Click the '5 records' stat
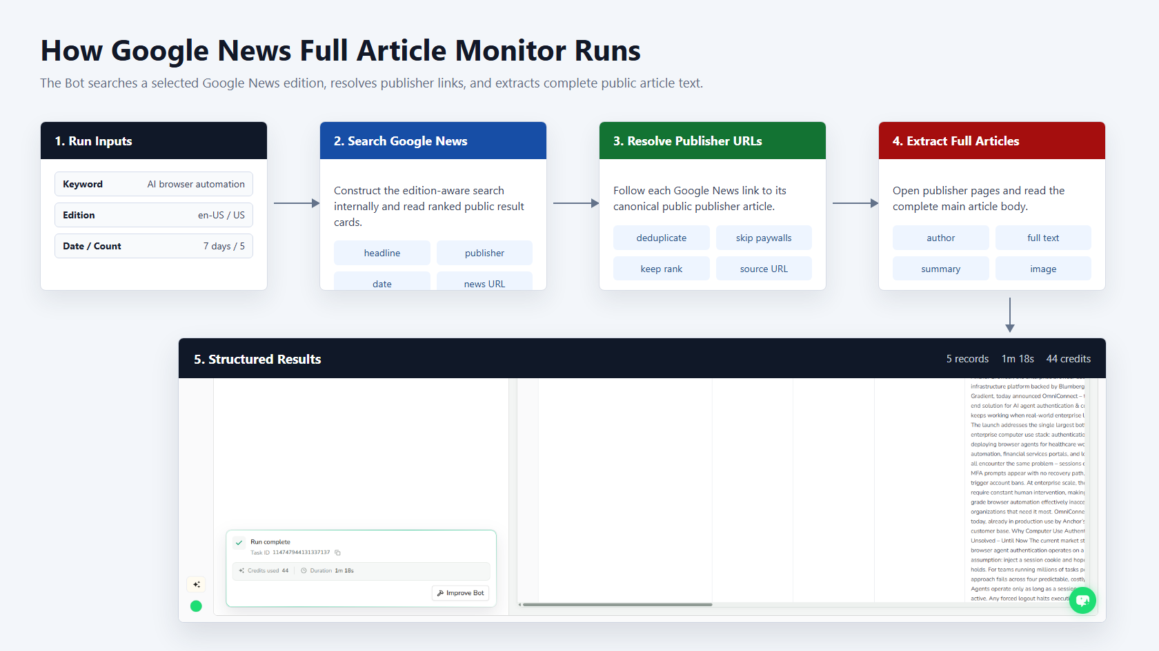The image size is (1159, 651). click(x=967, y=359)
